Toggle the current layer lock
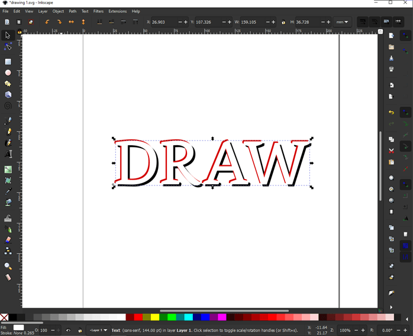Viewport: 413px width, 336px height. point(80,330)
